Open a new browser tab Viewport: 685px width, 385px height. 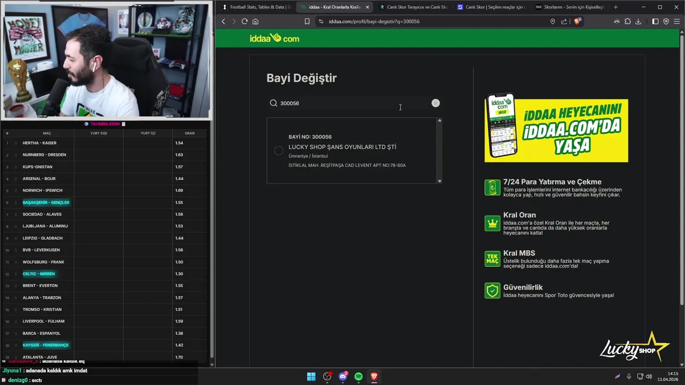pyautogui.click(x=615, y=7)
